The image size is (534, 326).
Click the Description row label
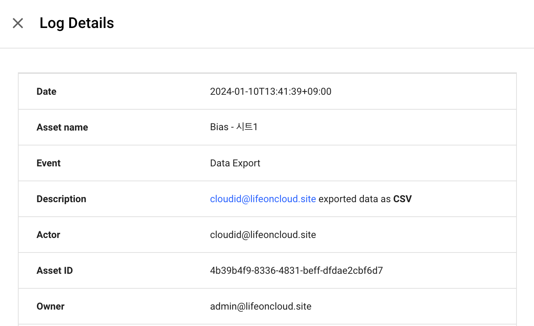[x=61, y=199]
